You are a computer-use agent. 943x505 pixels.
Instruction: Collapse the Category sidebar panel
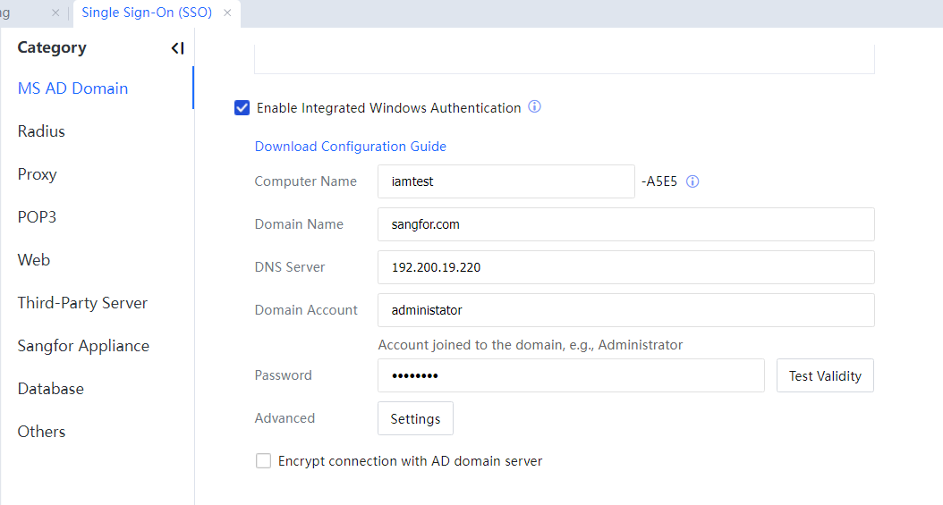tap(177, 48)
